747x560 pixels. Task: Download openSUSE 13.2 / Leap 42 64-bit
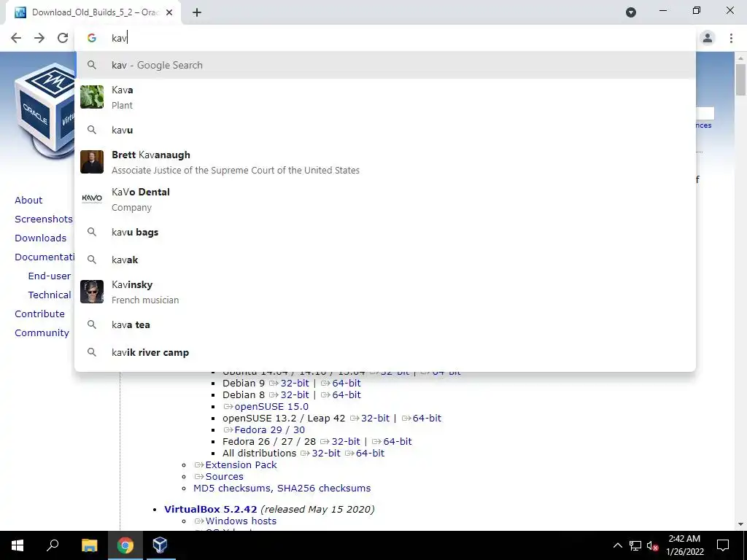[428, 418]
